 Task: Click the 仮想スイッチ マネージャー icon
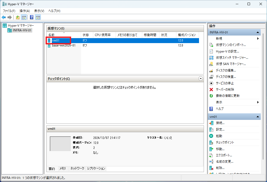pyautogui.click(x=211, y=58)
